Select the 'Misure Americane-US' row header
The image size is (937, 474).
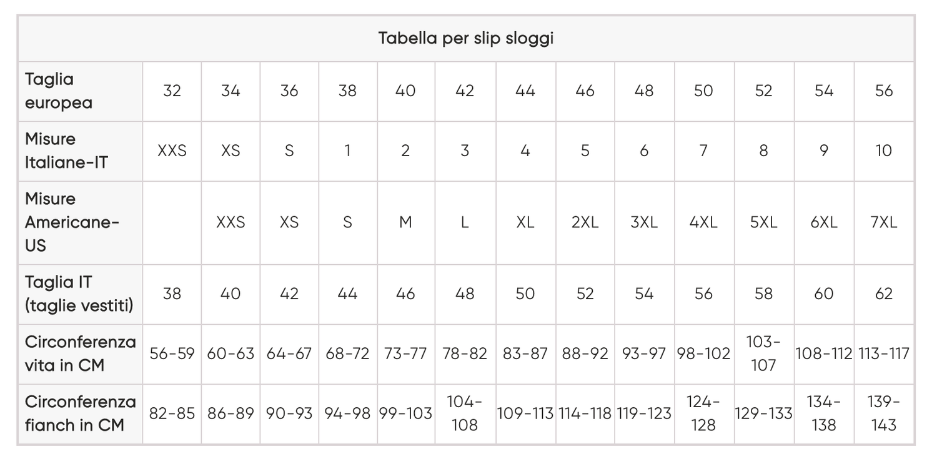point(72,222)
